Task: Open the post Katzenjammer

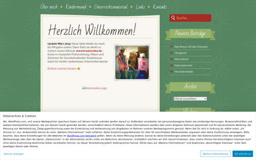Action: (183, 65)
